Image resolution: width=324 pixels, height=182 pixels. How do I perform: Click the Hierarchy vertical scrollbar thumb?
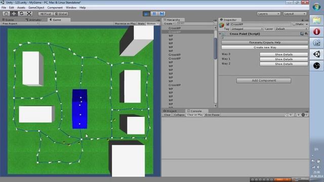point(216,49)
